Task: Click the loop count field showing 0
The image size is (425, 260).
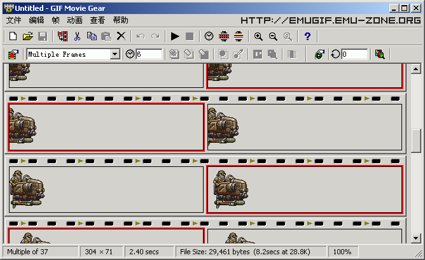Action: [354, 54]
